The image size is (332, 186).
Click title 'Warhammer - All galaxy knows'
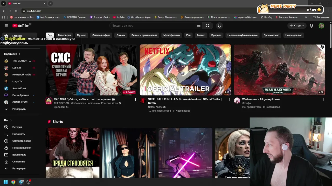[x=261, y=99]
